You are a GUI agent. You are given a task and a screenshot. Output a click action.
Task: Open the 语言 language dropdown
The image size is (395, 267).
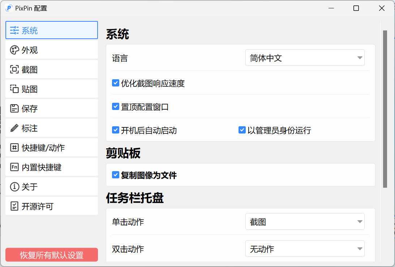tap(305, 57)
